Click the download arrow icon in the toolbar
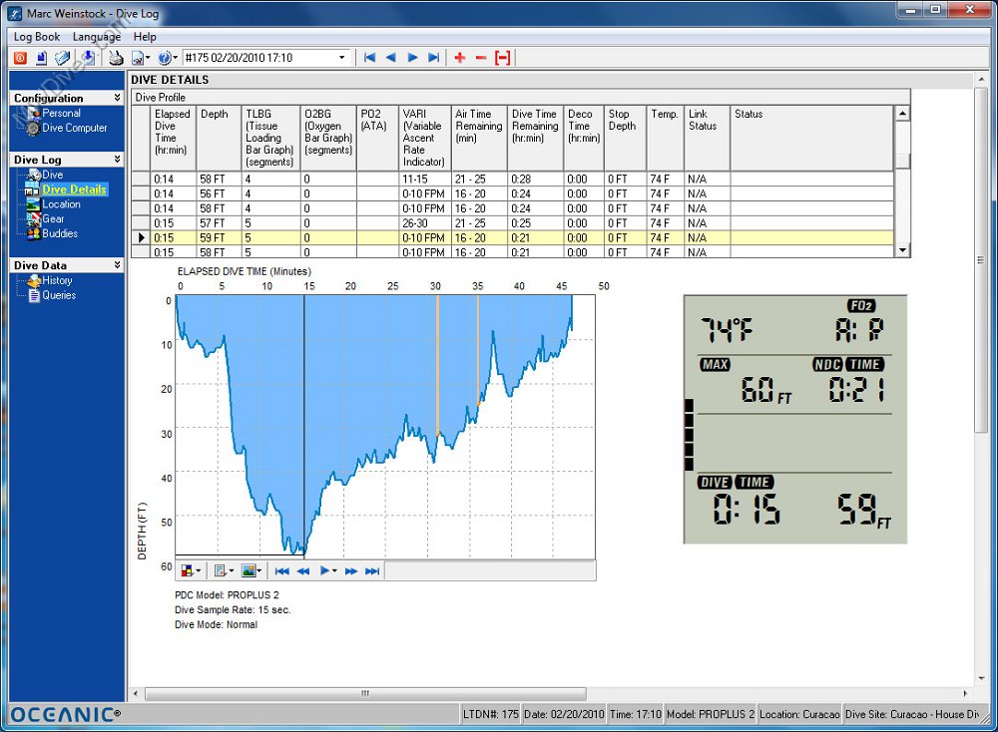Viewport: 998px width, 732px height. point(87,58)
